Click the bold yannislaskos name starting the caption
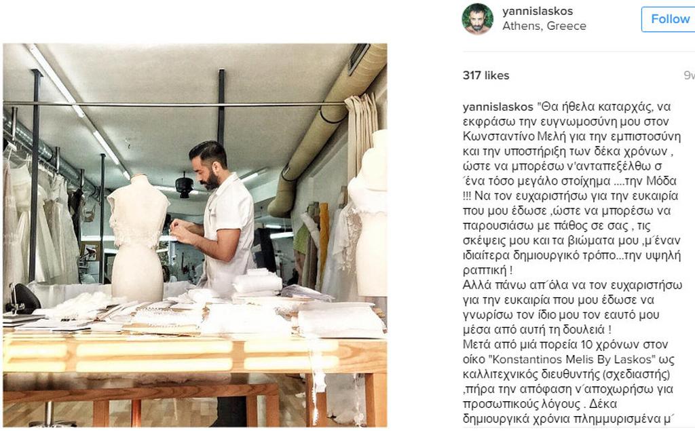Image resolution: width=695 pixels, height=431 pixels. point(497,107)
